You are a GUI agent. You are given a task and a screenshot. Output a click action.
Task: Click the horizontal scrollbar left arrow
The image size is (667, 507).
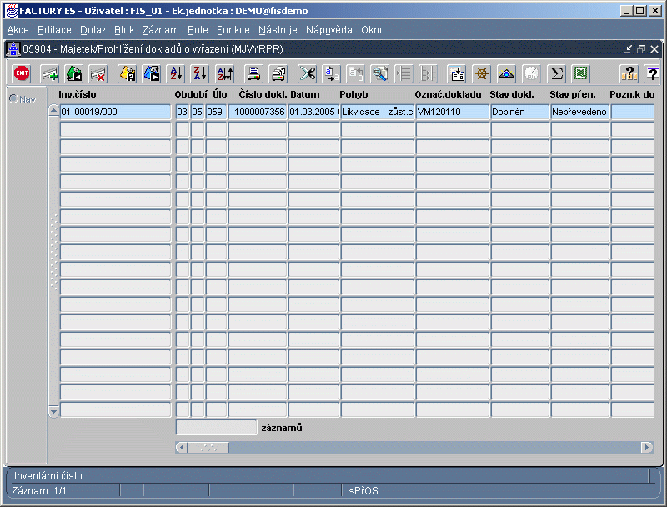click(x=182, y=448)
